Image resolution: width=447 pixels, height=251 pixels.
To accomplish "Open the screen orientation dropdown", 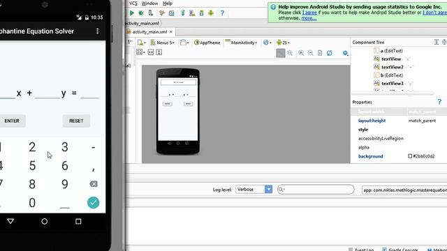I will tap(184, 43).
